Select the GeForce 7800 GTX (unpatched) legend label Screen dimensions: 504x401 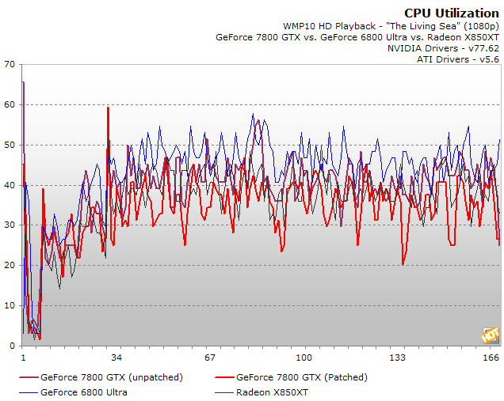coord(112,377)
